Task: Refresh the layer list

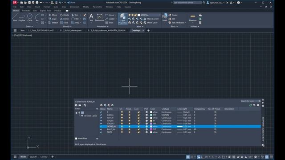Action: coord(251,105)
